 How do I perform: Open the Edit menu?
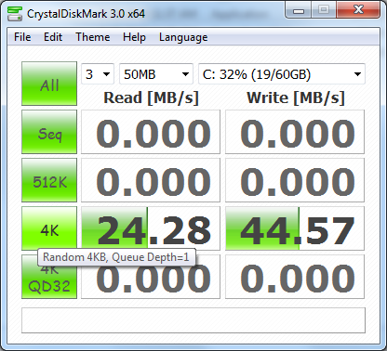pos(53,37)
